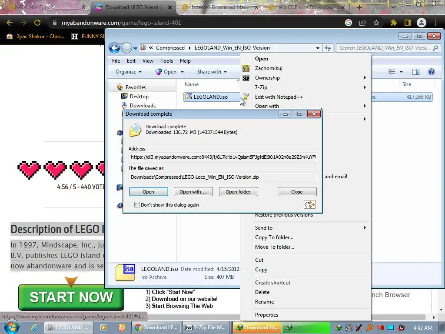The image size is (445, 334).
Task: Launch Internet Explorer from taskbar
Action: click(34, 327)
